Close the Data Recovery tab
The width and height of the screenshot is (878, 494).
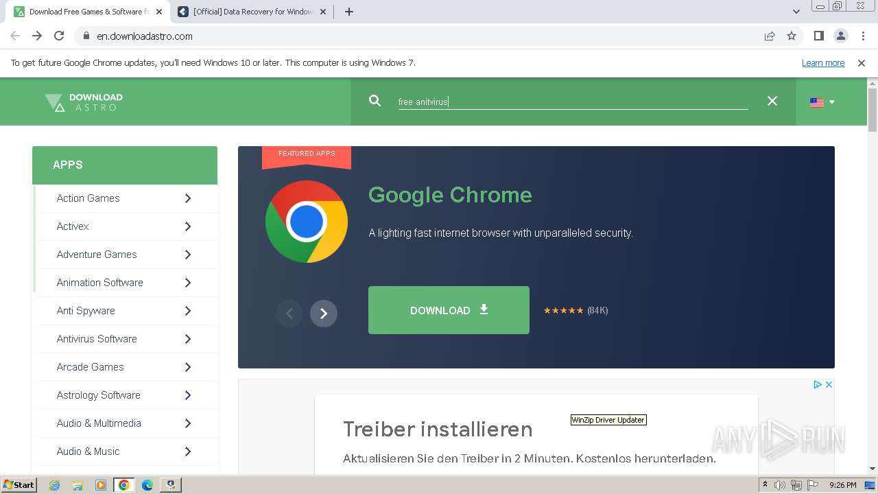[x=323, y=12]
